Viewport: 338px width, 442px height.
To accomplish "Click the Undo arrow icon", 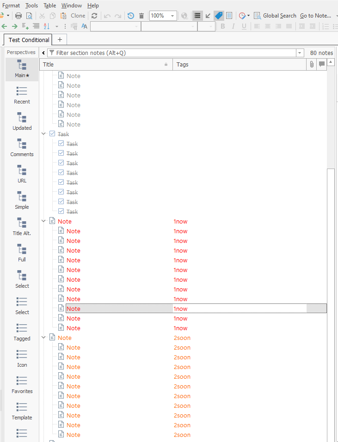I will pyautogui.click(x=107, y=16).
